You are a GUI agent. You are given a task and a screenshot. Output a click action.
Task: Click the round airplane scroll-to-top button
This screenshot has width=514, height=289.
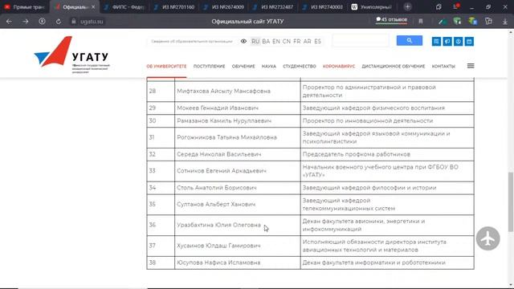click(x=487, y=238)
